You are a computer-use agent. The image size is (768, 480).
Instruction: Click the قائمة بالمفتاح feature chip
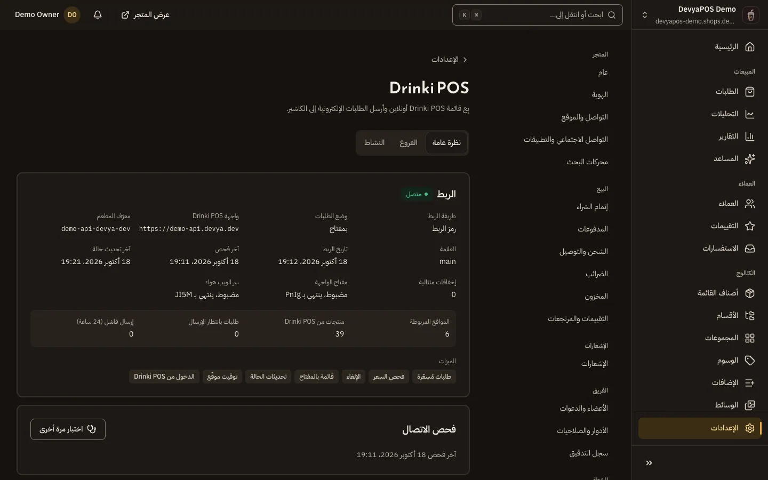(316, 377)
